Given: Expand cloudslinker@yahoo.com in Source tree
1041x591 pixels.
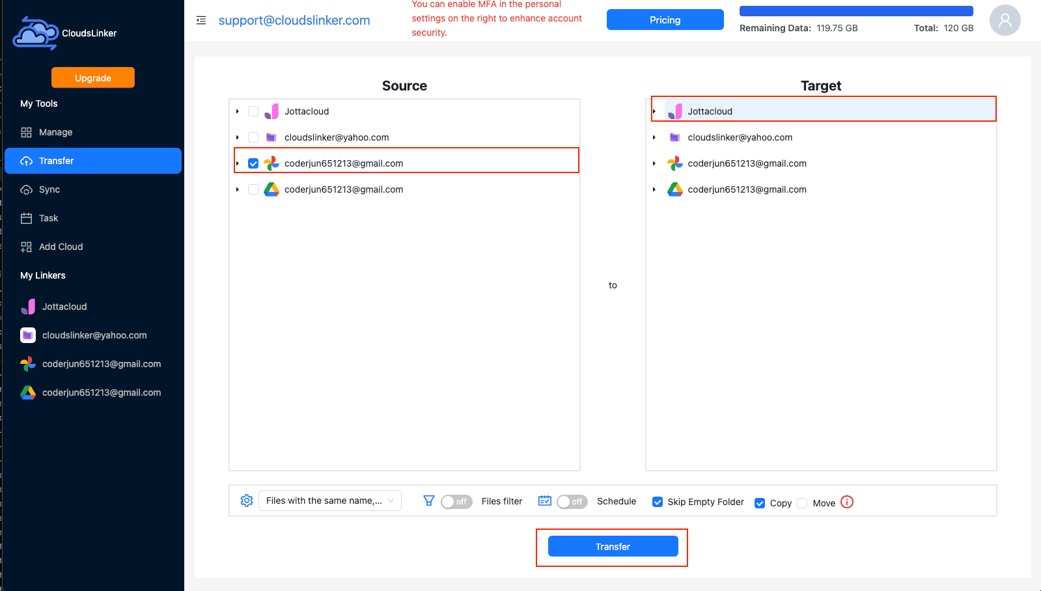Looking at the screenshot, I should [238, 137].
